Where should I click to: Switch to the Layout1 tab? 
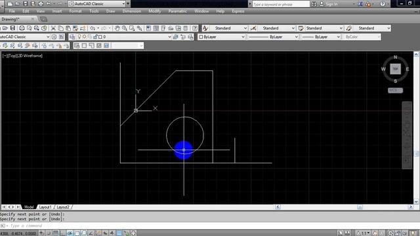click(45, 207)
